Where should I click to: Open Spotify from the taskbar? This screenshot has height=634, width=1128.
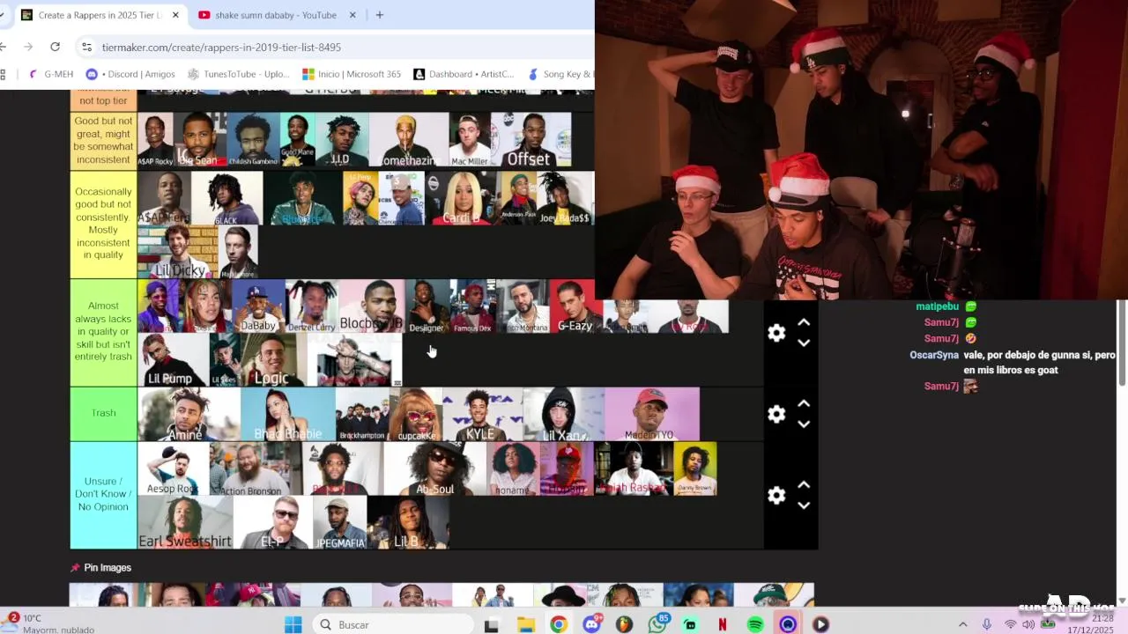(755, 624)
